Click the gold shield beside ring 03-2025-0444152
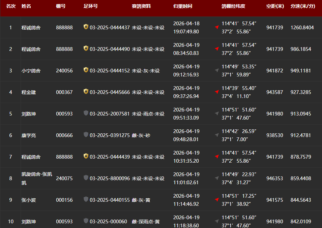Image resolution: width=322 pixels, height=228 pixels. [86, 70]
